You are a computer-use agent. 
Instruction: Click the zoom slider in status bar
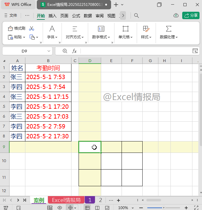(164, 208)
